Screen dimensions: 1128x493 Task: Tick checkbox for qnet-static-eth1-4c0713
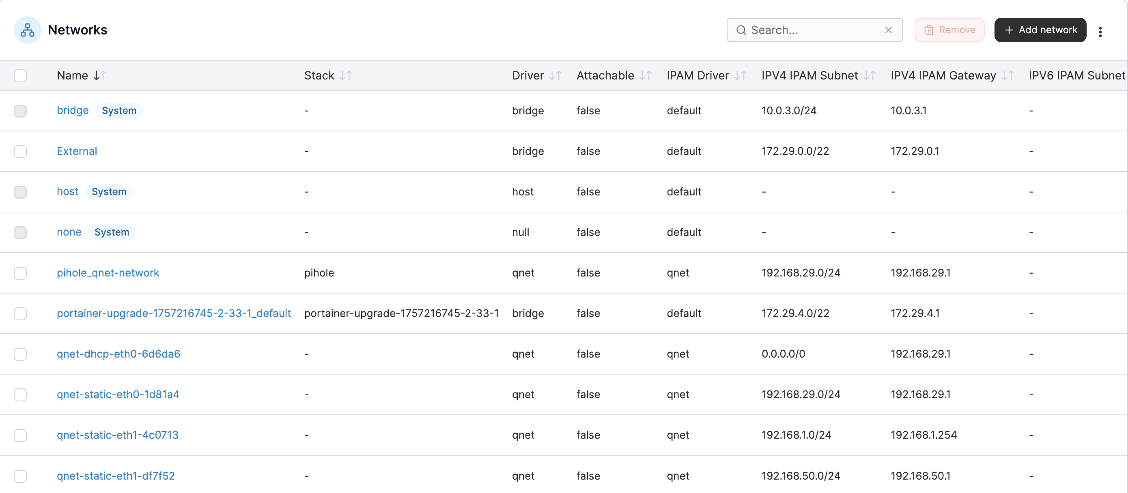(20, 435)
